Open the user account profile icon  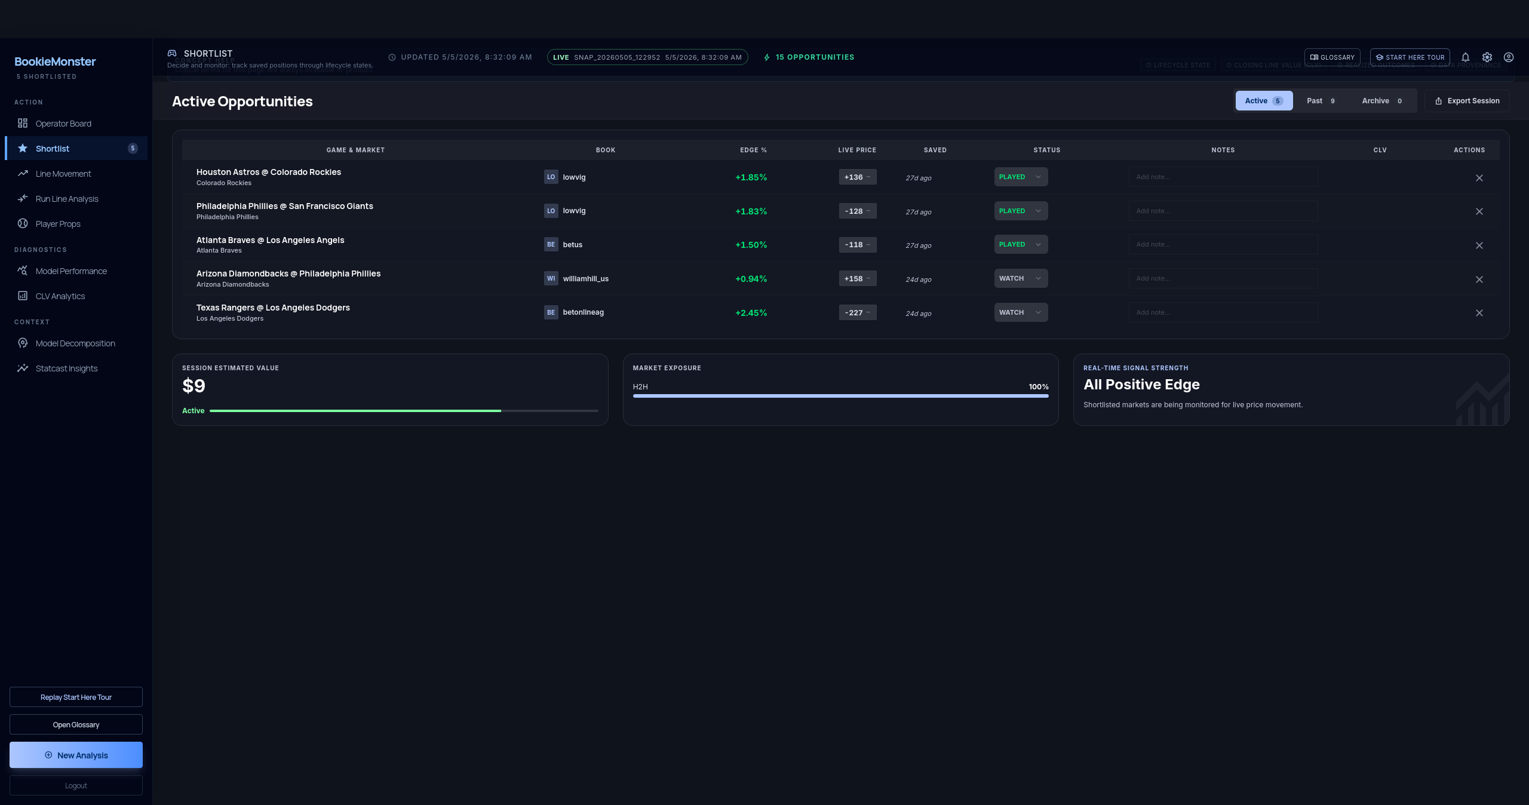(1509, 57)
